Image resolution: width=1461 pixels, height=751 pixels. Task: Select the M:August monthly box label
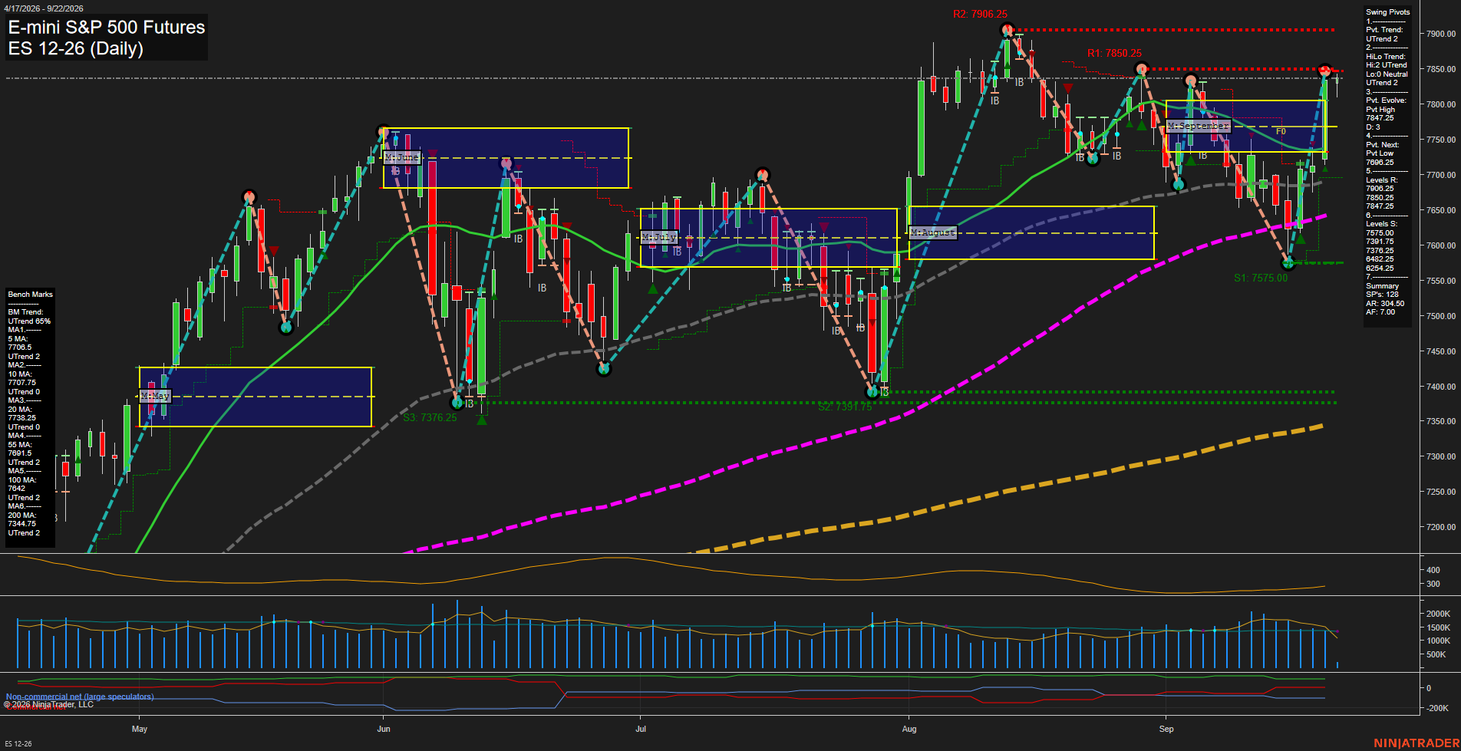click(x=933, y=232)
